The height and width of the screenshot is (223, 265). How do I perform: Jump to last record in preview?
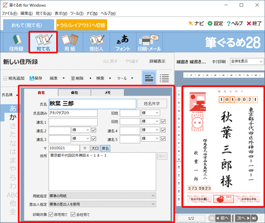coord(254,218)
